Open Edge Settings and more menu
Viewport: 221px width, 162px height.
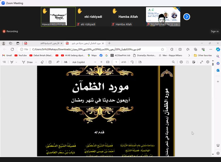[x=211, y=49]
